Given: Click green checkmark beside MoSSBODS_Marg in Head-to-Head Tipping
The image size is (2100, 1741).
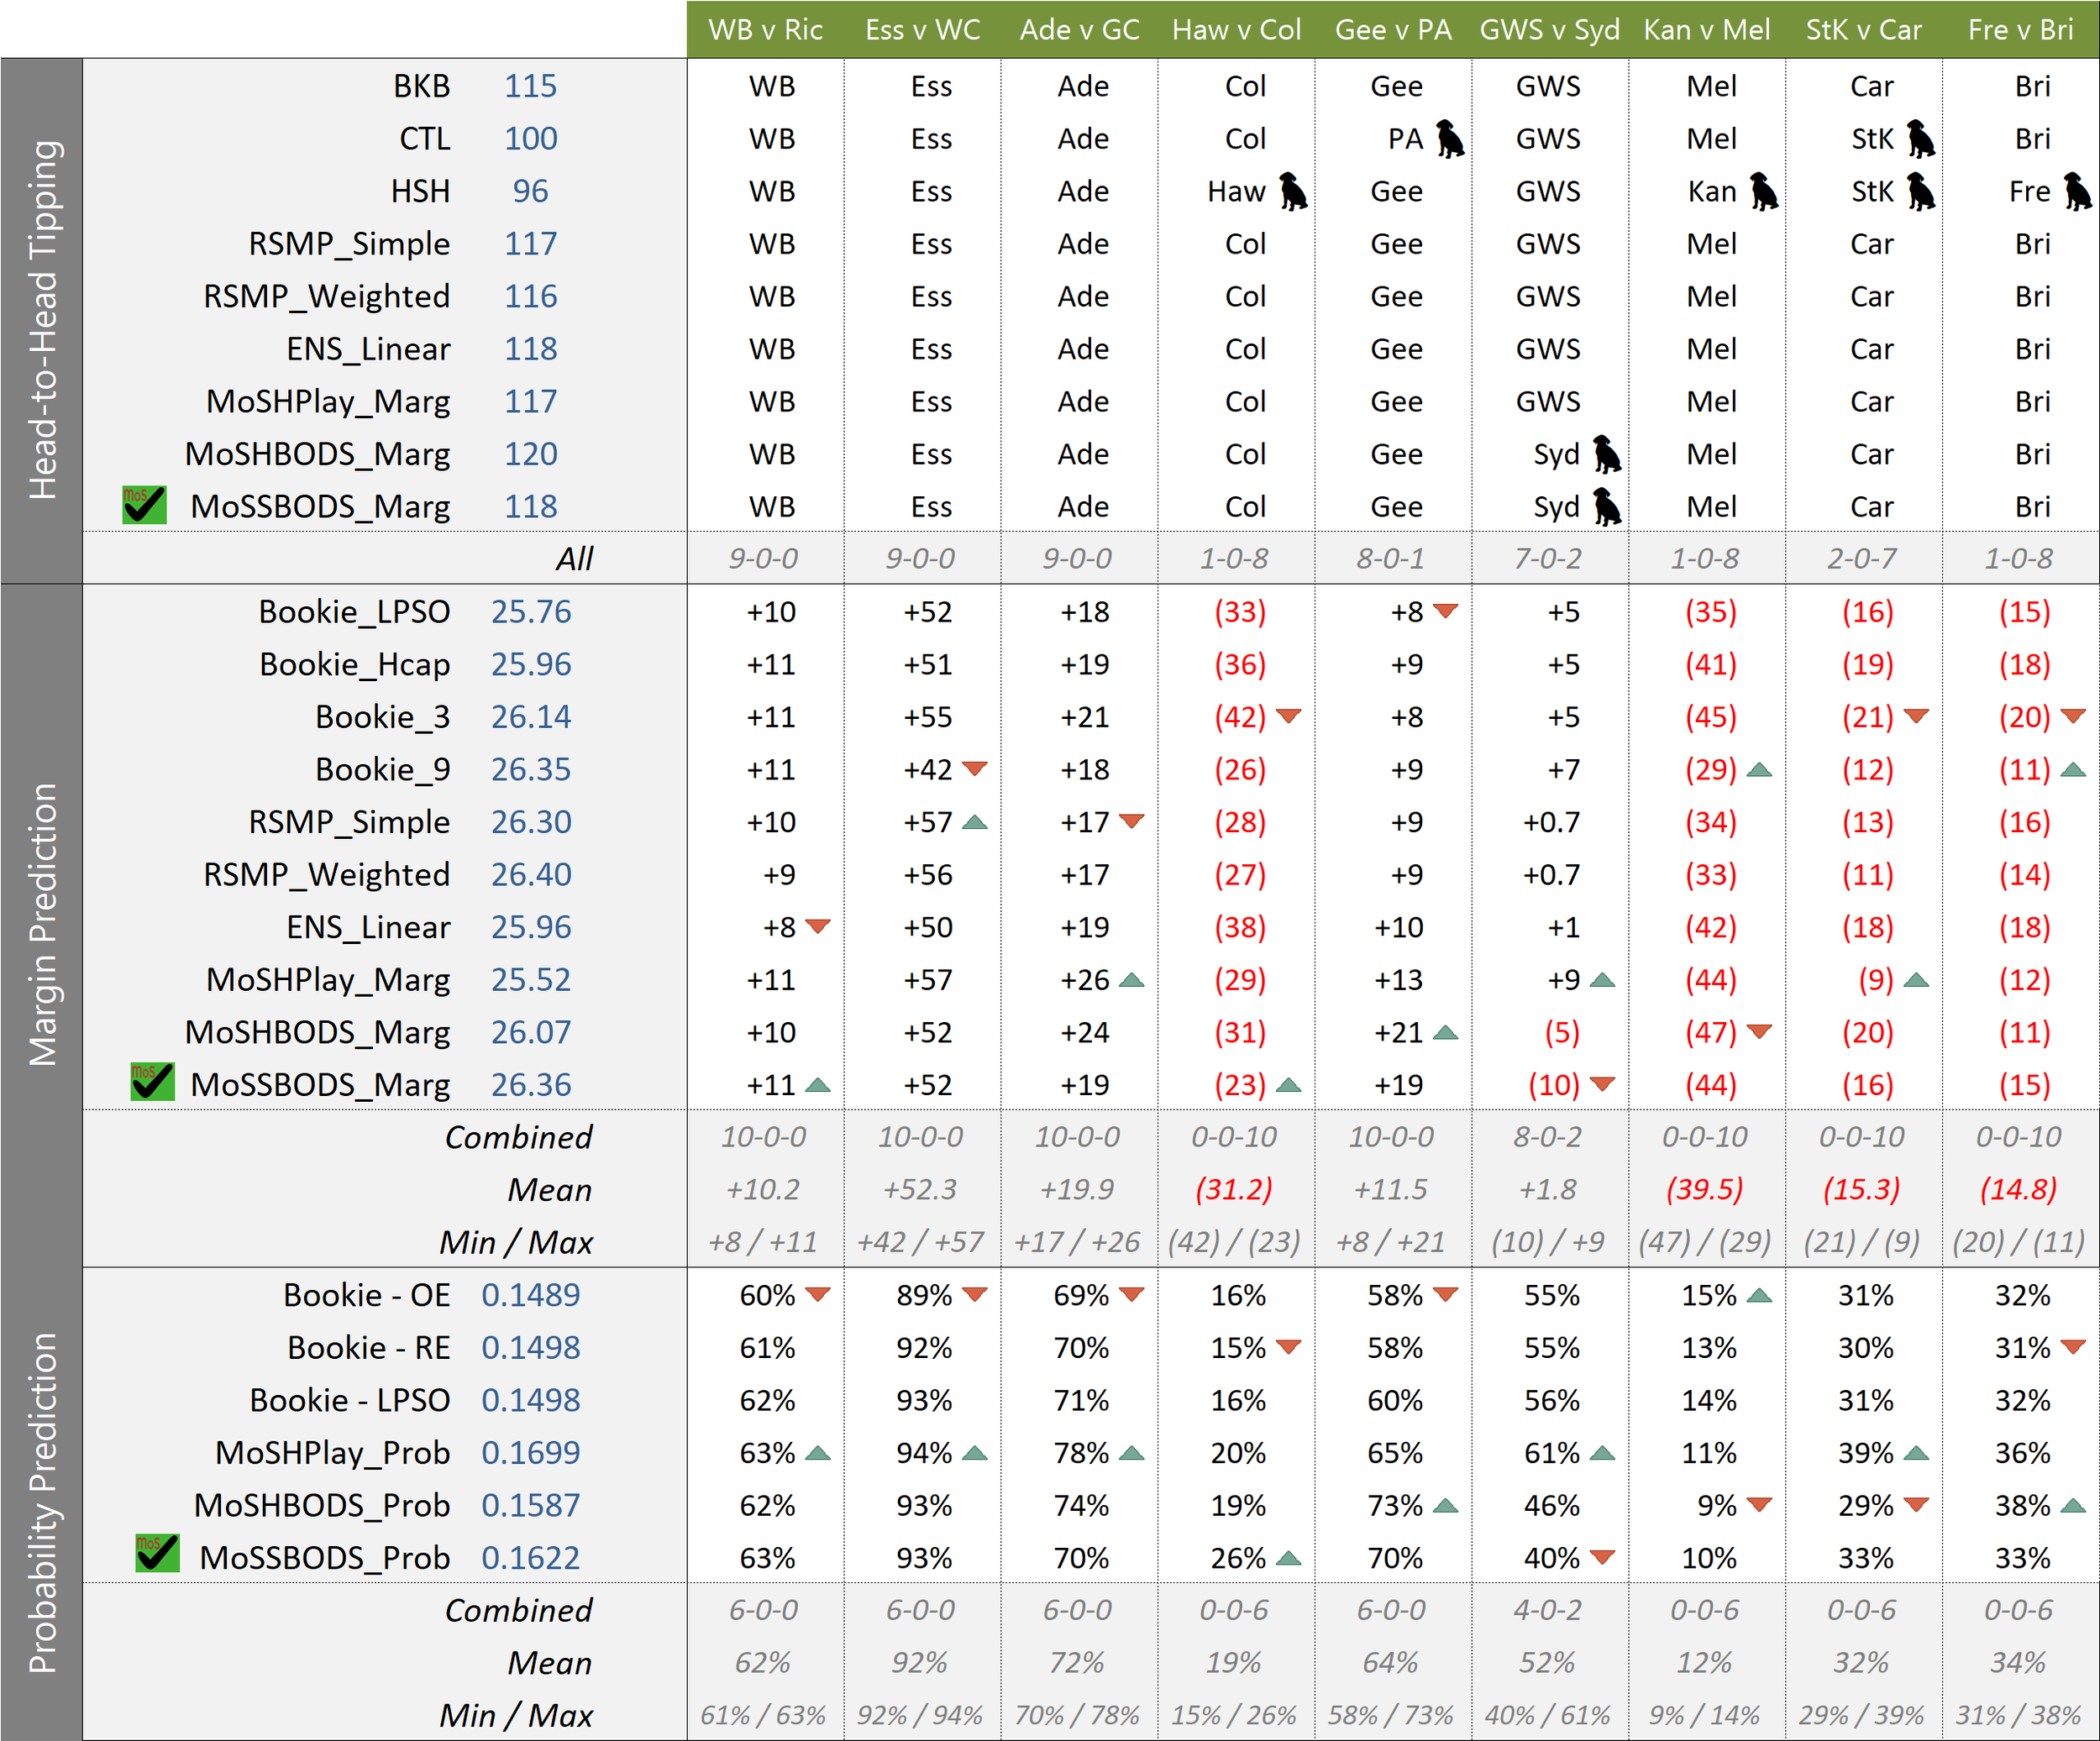Looking at the screenshot, I should 144,505.
